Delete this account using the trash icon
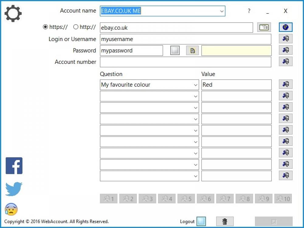The width and height of the screenshot is (304, 228). [x=225, y=221]
